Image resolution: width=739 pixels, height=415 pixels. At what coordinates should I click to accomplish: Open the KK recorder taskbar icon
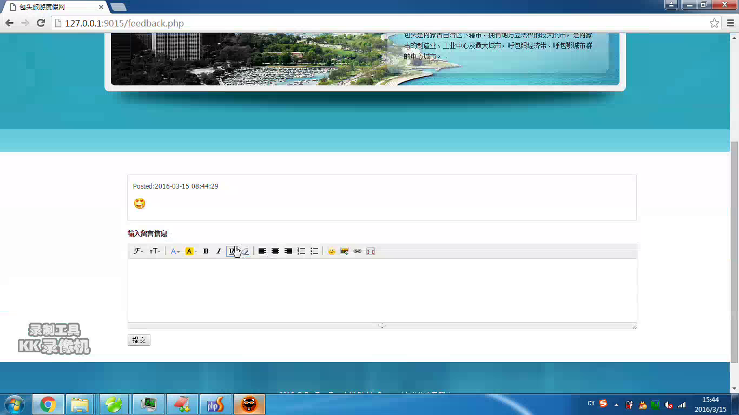pyautogui.click(x=249, y=404)
